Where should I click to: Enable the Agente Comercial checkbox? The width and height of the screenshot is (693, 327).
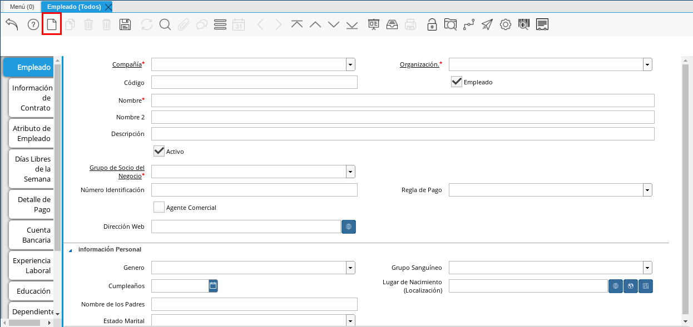159,208
